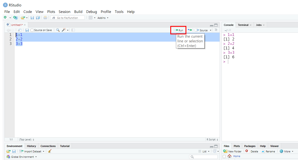Show the document outline icon

coord(216,30)
